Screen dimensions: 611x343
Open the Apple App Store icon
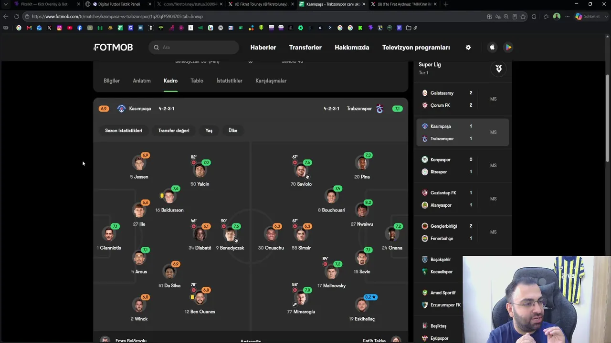[x=492, y=47]
